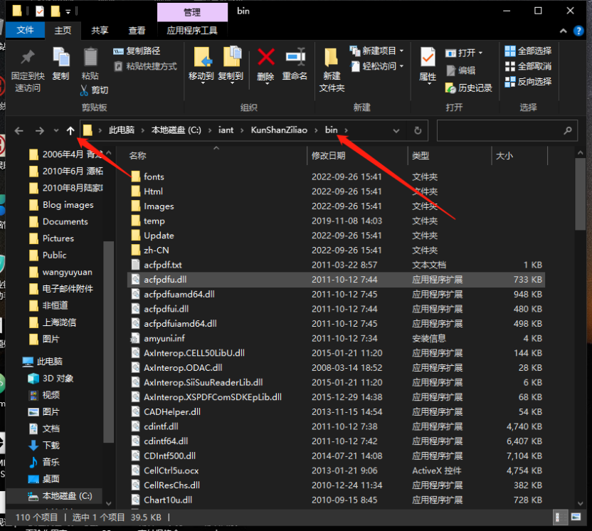Open History (历史记录)
Screen dimensions: 592x531
click(469, 88)
